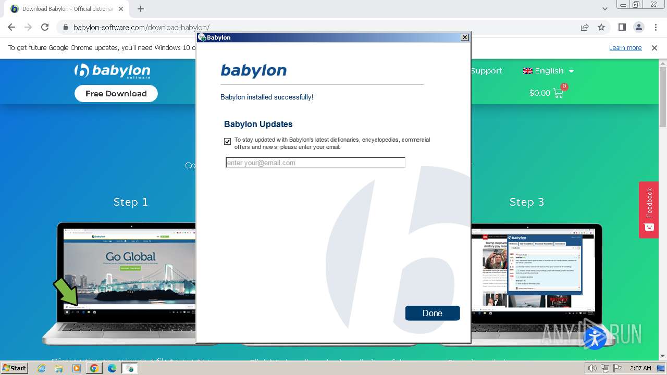This screenshot has width=667, height=375.
Task: Go back in Chrome browser
Action: pos(11,27)
